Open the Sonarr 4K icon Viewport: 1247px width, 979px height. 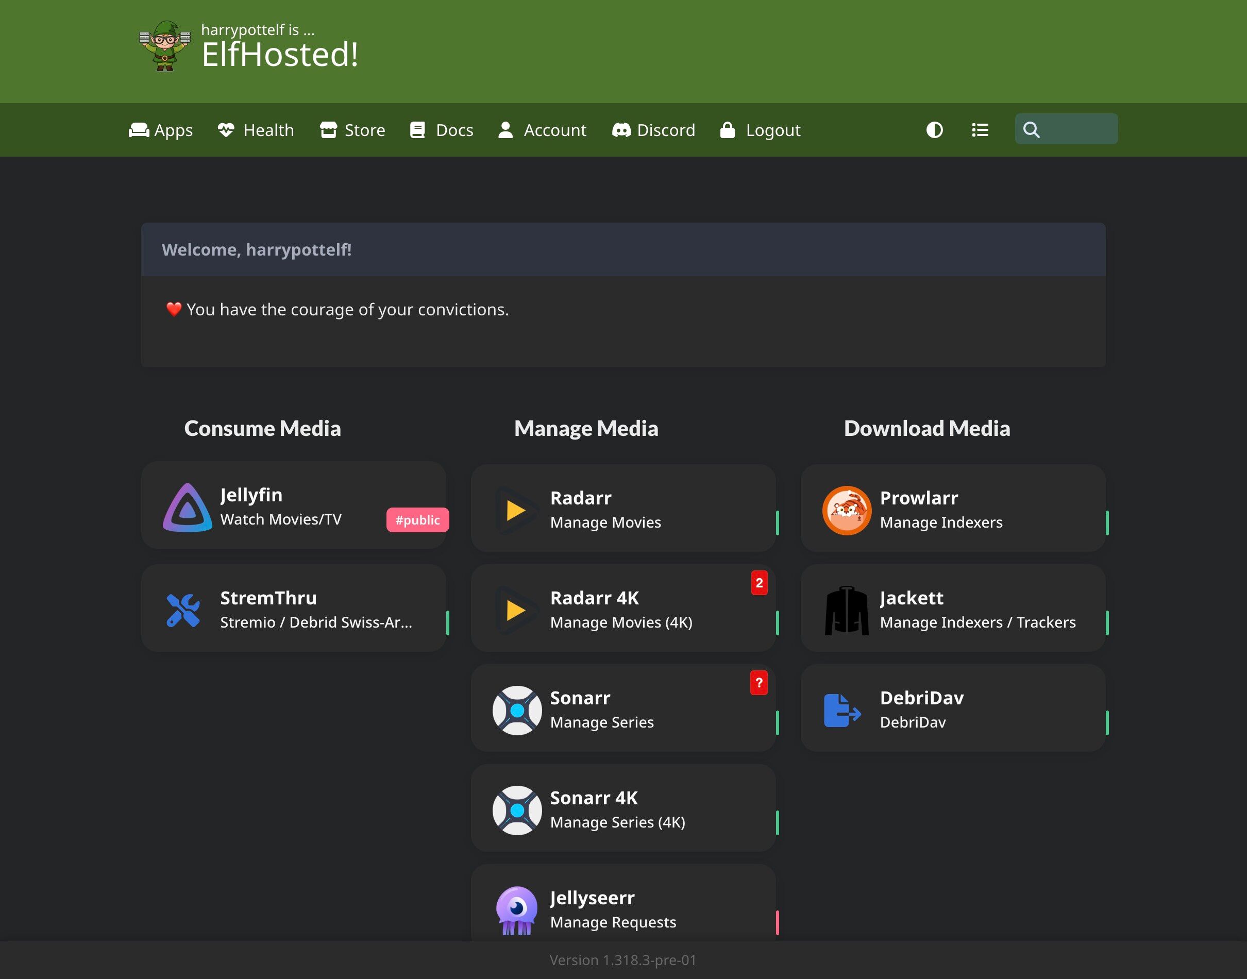point(517,810)
